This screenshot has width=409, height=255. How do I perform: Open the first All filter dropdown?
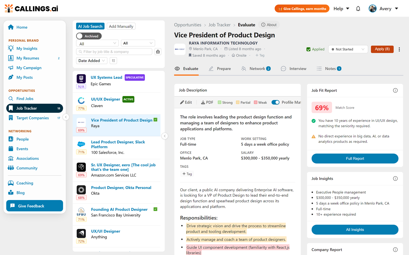[97, 43]
